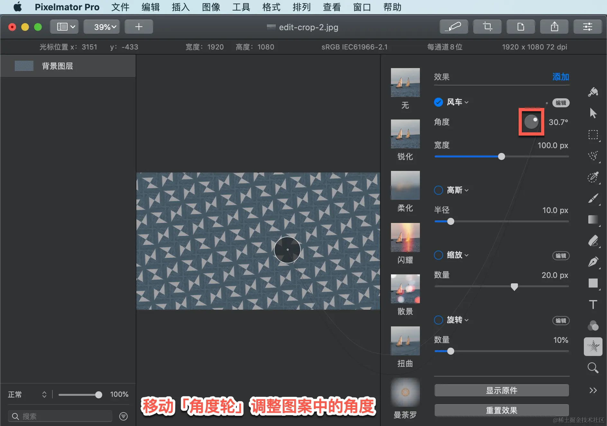Click the Crop toolbar button
The width and height of the screenshot is (607, 426).
point(487,27)
